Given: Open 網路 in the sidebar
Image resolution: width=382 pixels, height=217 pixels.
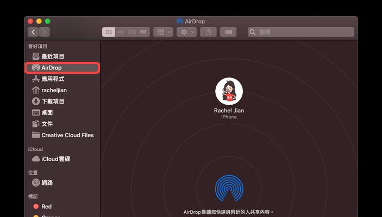Looking at the screenshot, I should pos(62,182).
